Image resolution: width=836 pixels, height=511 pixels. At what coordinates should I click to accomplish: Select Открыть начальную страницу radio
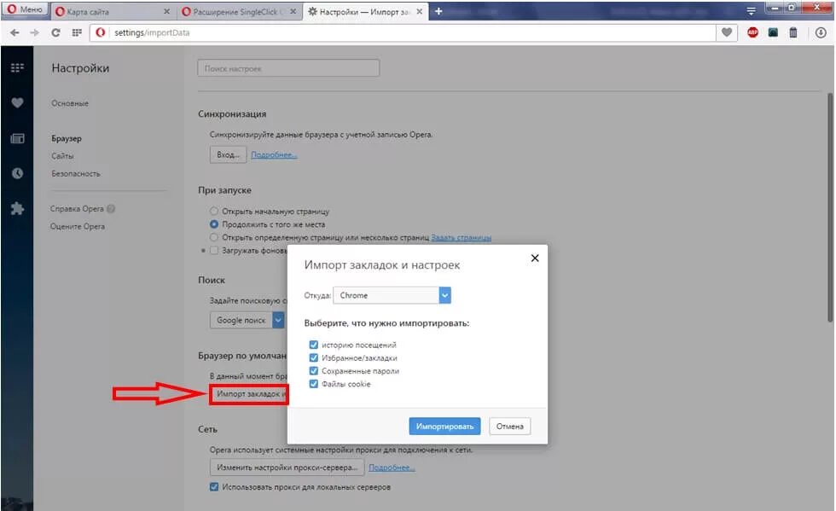(214, 212)
